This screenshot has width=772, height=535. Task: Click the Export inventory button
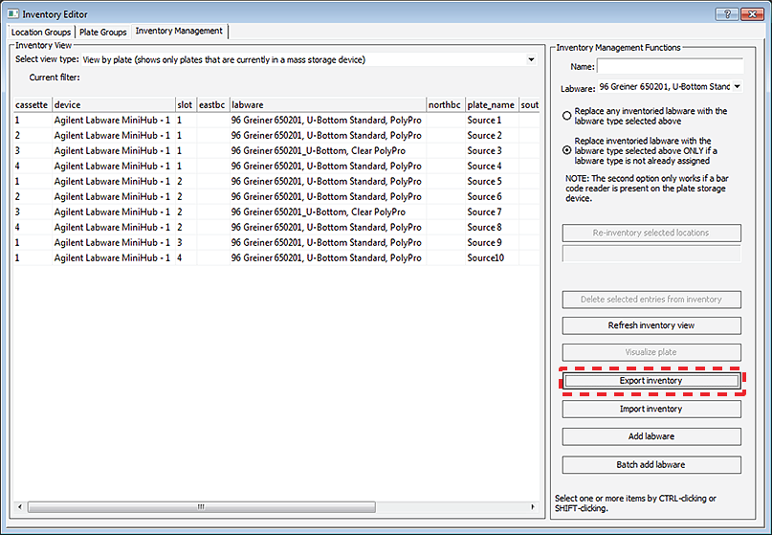[x=651, y=381]
